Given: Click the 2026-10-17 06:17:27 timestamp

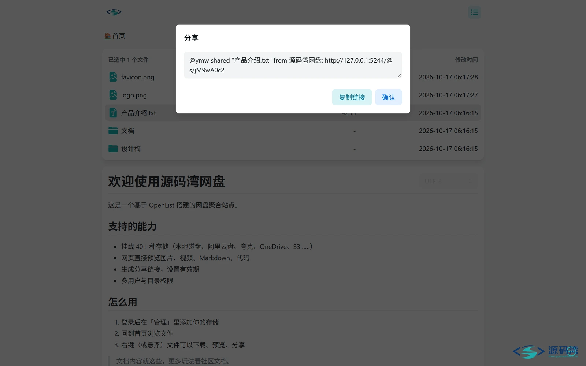Looking at the screenshot, I should [448, 95].
